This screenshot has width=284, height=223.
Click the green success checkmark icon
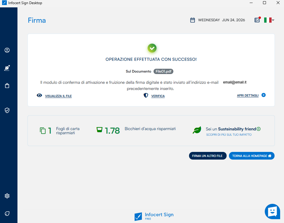click(x=152, y=48)
